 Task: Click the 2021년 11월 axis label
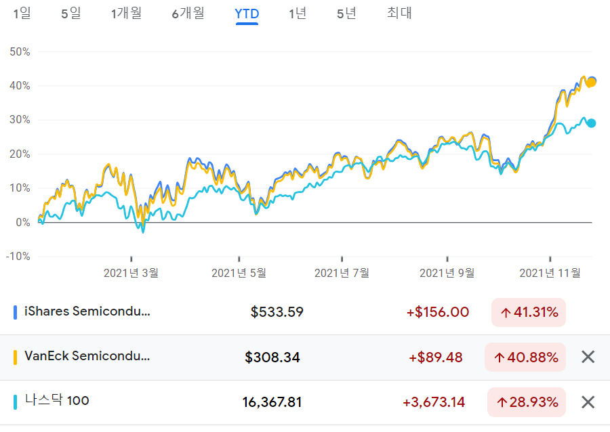tap(550, 273)
